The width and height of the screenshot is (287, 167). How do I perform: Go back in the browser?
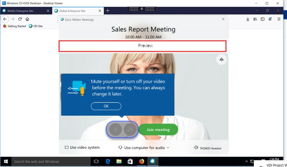click(x=5, y=19)
